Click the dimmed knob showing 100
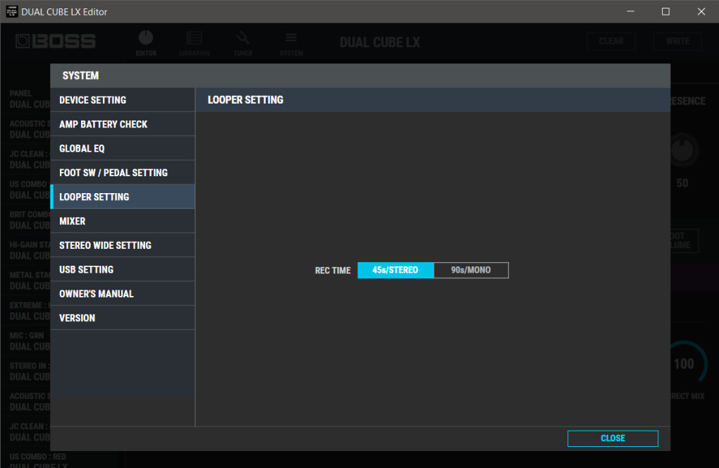The image size is (719, 468). point(687,362)
